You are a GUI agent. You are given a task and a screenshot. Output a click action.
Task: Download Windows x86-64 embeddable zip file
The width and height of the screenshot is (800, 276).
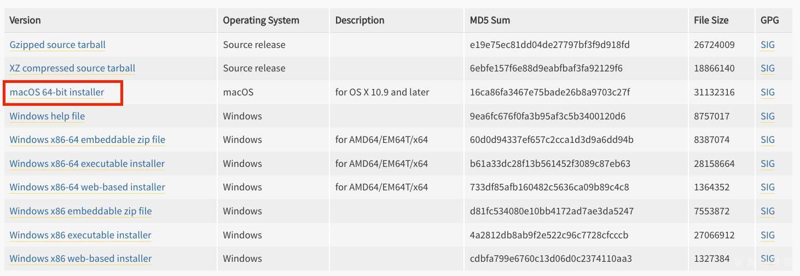(87, 140)
